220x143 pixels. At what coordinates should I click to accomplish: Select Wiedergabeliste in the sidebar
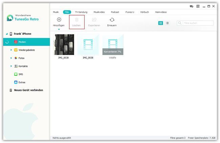pyautogui.click(x=26, y=50)
